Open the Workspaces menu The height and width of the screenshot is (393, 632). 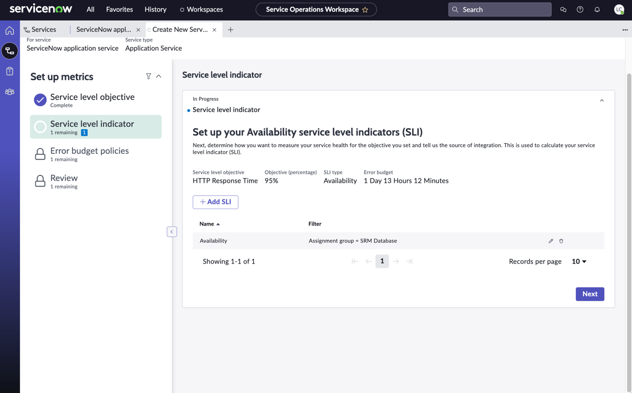(x=201, y=10)
